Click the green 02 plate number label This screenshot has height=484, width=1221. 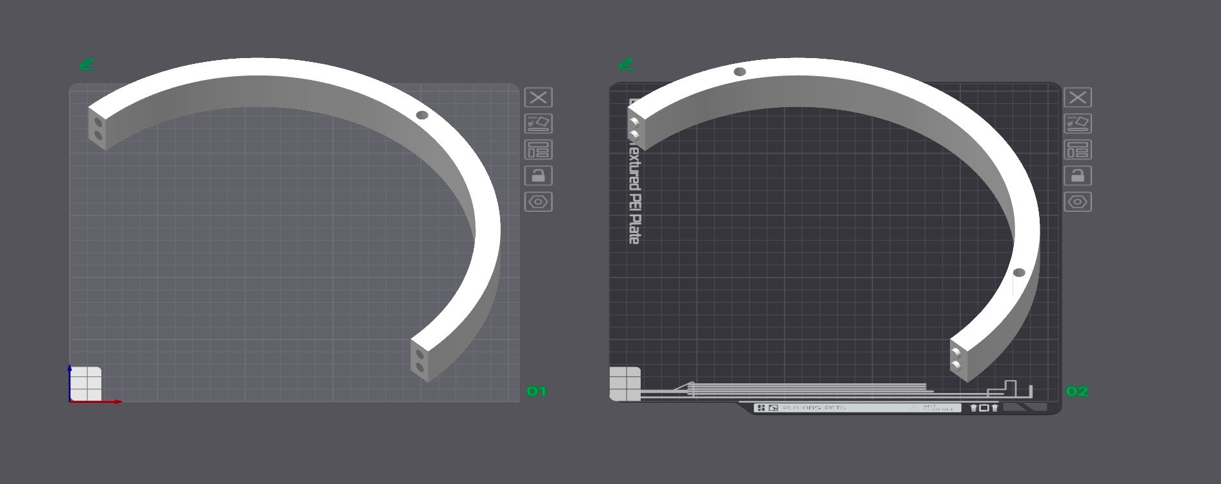pos(1076,391)
